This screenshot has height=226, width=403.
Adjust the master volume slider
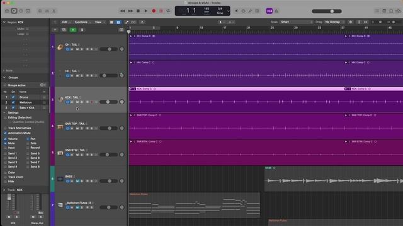click(327, 11)
